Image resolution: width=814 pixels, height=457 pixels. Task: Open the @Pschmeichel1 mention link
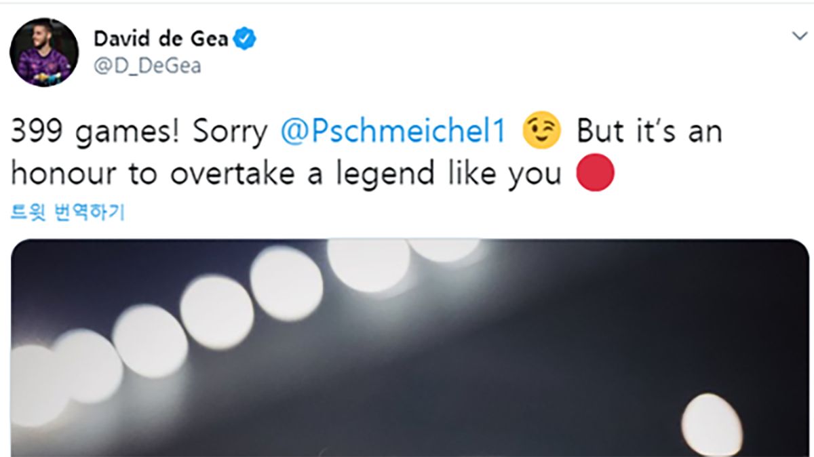(x=393, y=132)
